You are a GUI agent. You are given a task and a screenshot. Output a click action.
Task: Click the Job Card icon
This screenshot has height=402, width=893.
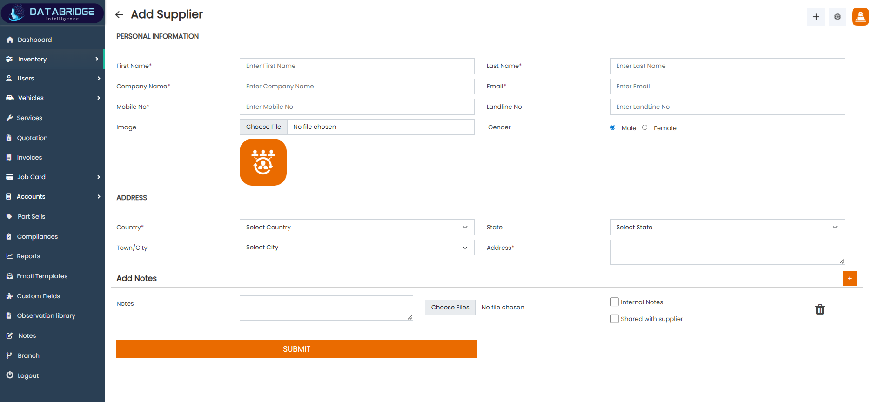pos(9,177)
